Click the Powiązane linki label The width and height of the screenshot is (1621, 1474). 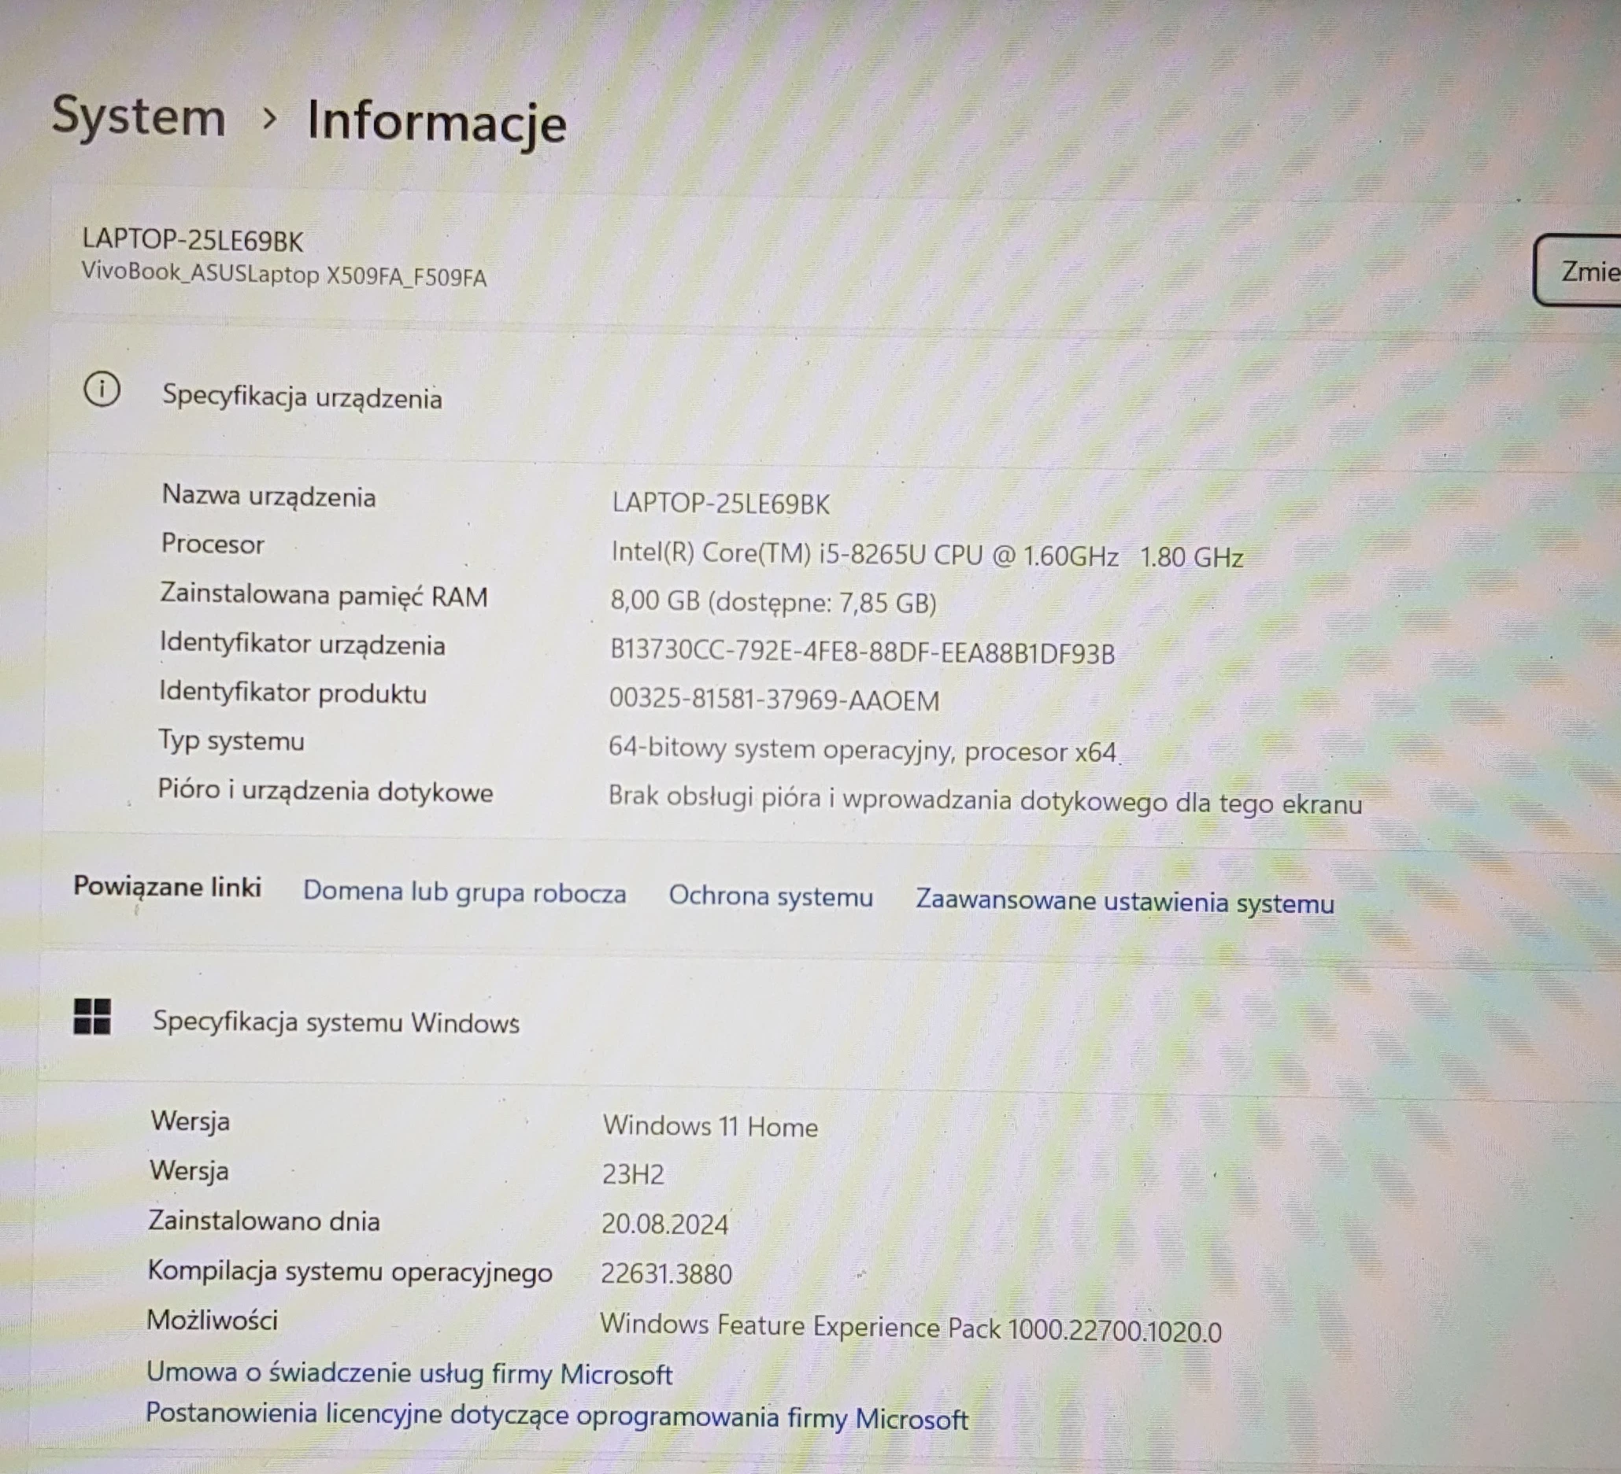(167, 886)
